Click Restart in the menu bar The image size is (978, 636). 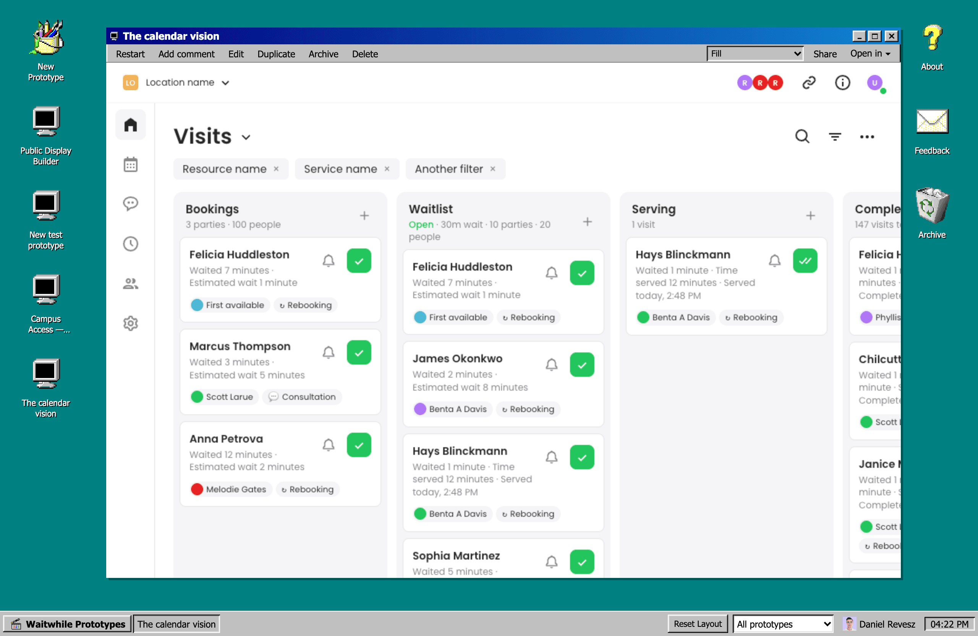(x=130, y=54)
